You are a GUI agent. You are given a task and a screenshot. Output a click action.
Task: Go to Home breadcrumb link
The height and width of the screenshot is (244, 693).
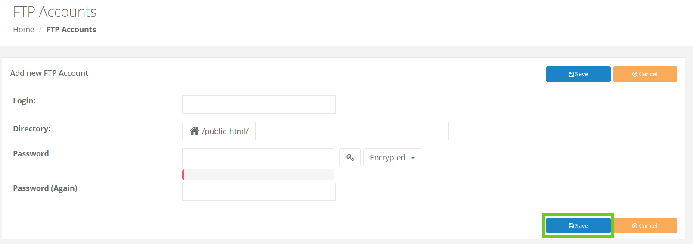pyautogui.click(x=24, y=30)
